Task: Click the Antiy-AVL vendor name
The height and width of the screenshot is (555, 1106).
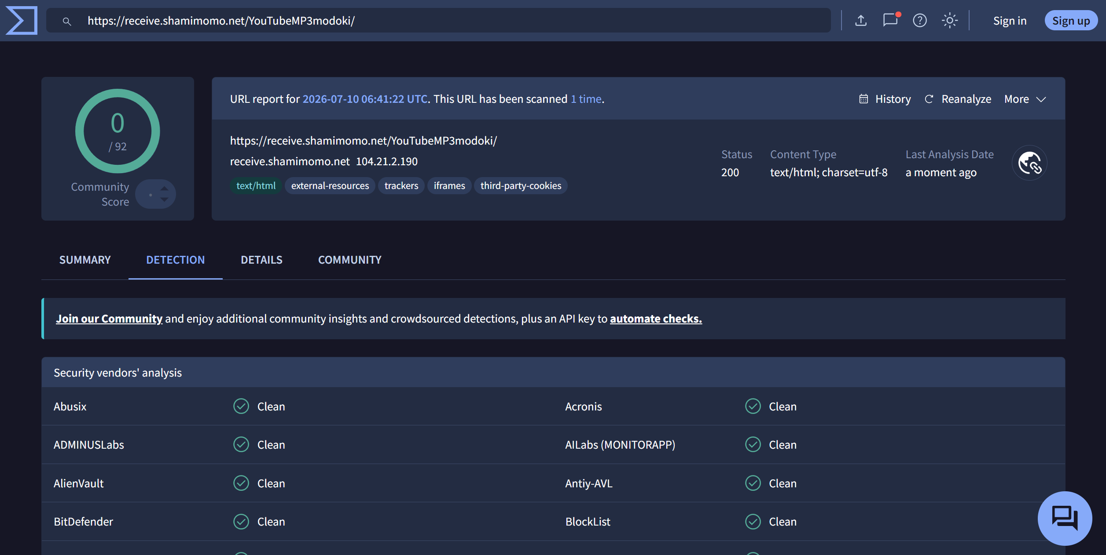Action: 588,483
